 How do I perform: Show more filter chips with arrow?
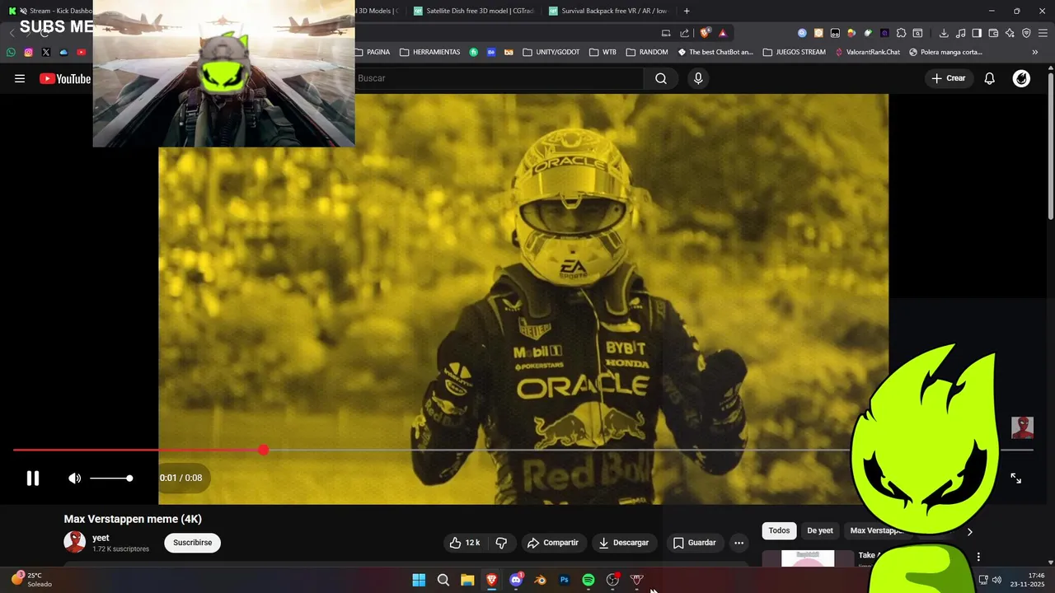[x=969, y=531]
